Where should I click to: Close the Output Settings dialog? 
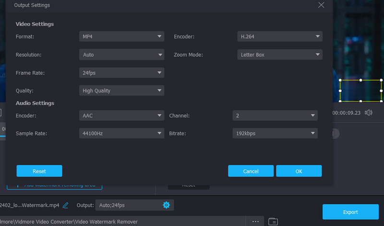[321, 5]
